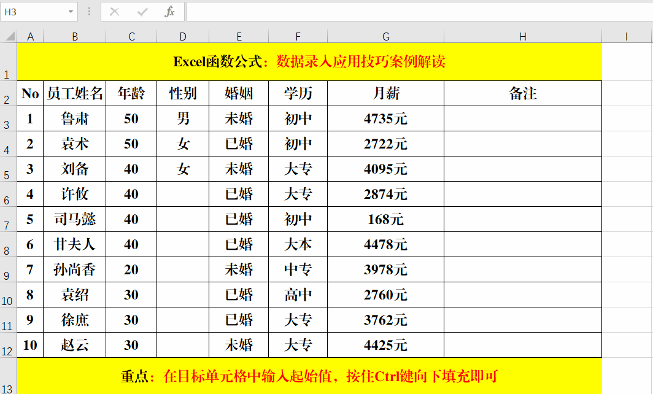Select row 9 header
Screen dimensions: 653x394
point(9,269)
